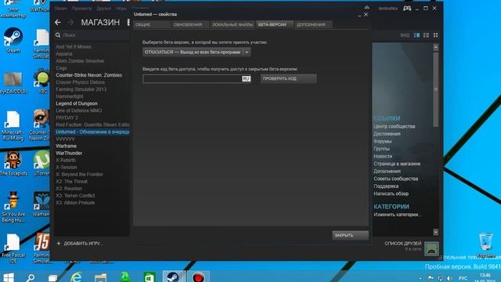The image size is (501, 282).
Task: Click the RU keyboard indicator in code field
Action: pyautogui.click(x=246, y=78)
